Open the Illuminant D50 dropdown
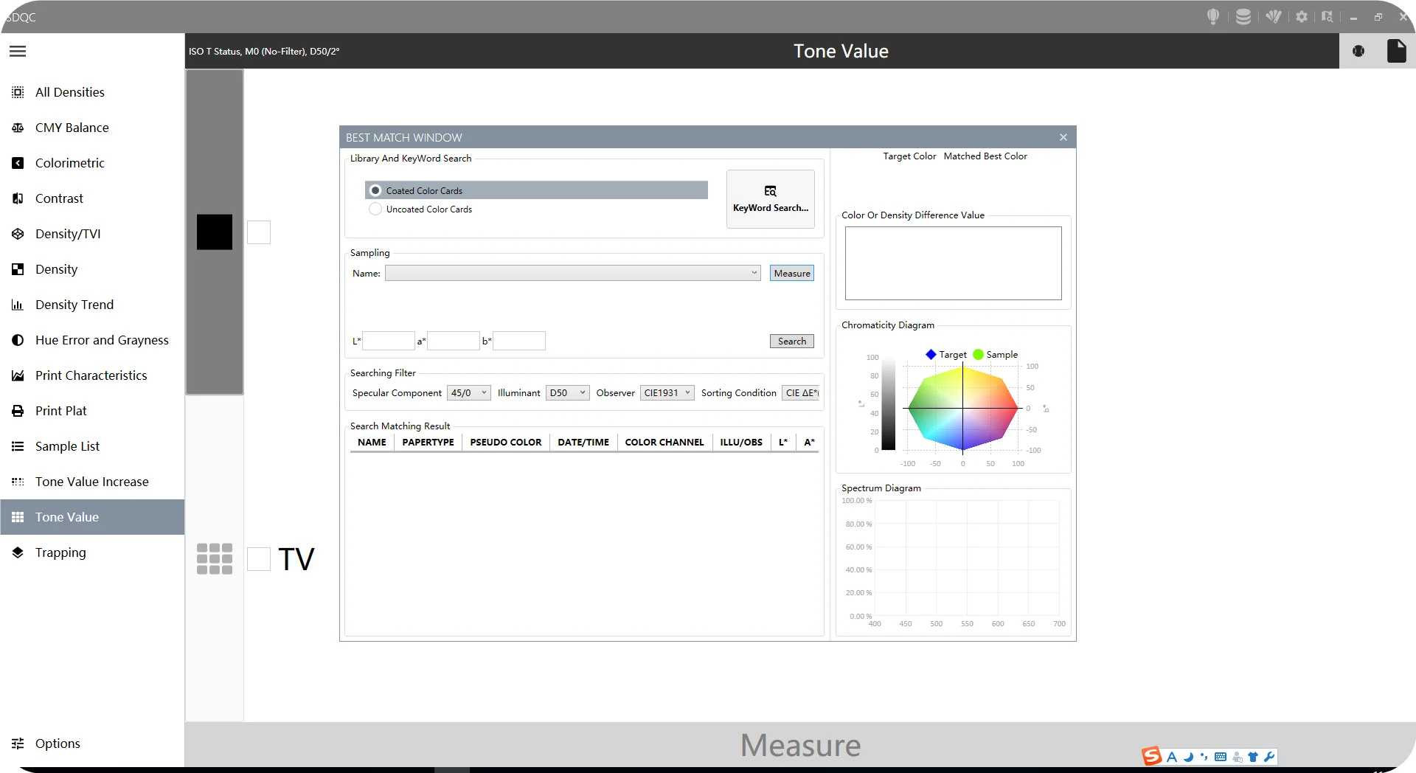The image size is (1416, 773). (567, 392)
